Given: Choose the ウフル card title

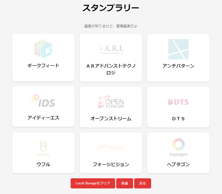Looking at the screenshot, I should [43, 164].
